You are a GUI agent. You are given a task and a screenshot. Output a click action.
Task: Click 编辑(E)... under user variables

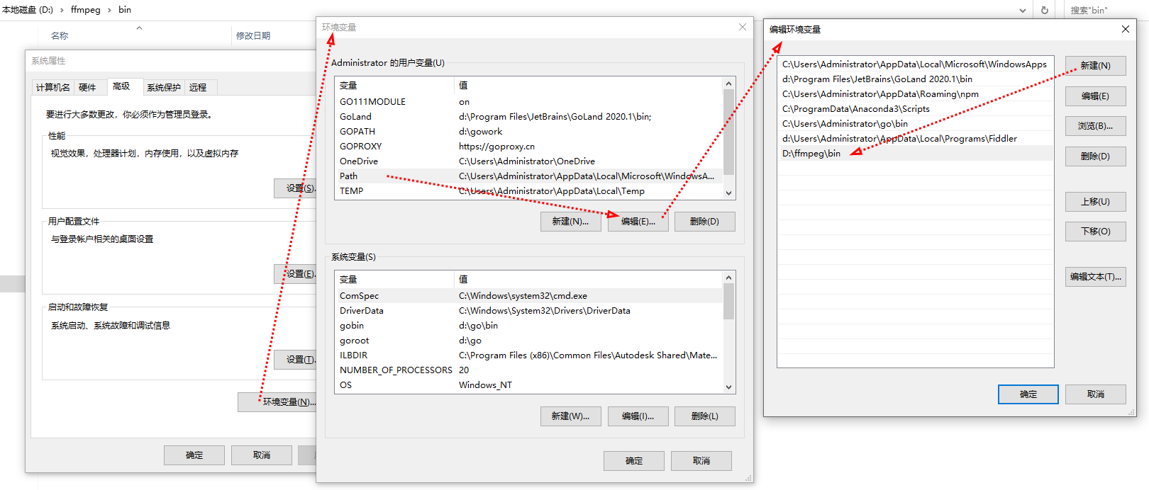(x=638, y=222)
